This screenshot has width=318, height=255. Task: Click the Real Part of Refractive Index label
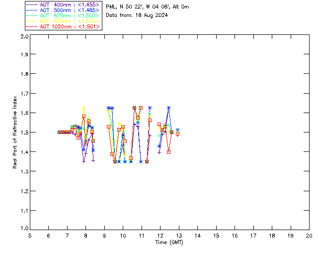14,132
